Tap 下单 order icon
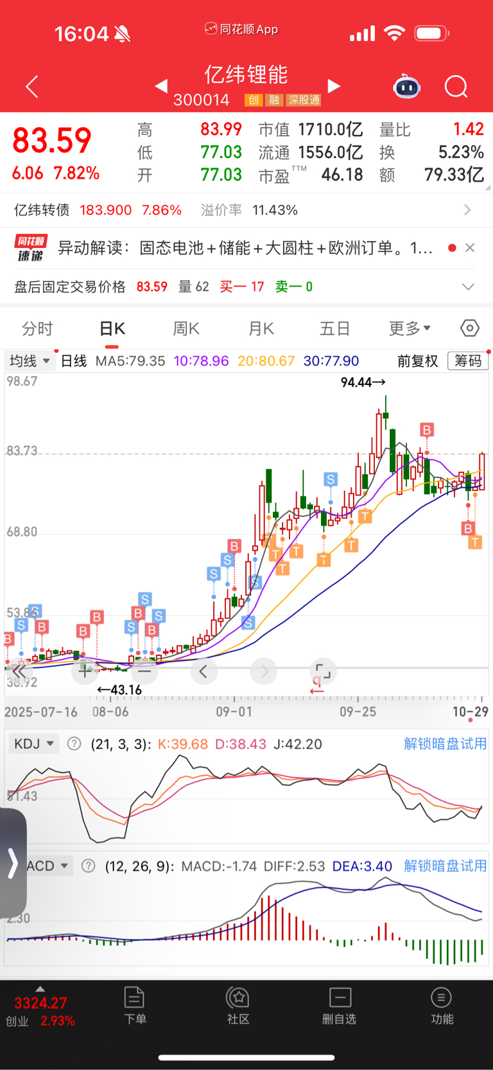 pyautogui.click(x=135, y=1006)
